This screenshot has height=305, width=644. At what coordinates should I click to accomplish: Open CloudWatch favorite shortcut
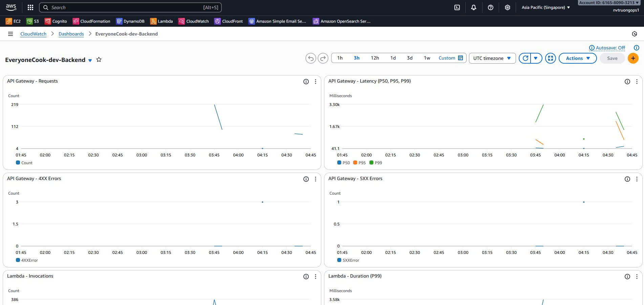point(194,21)
